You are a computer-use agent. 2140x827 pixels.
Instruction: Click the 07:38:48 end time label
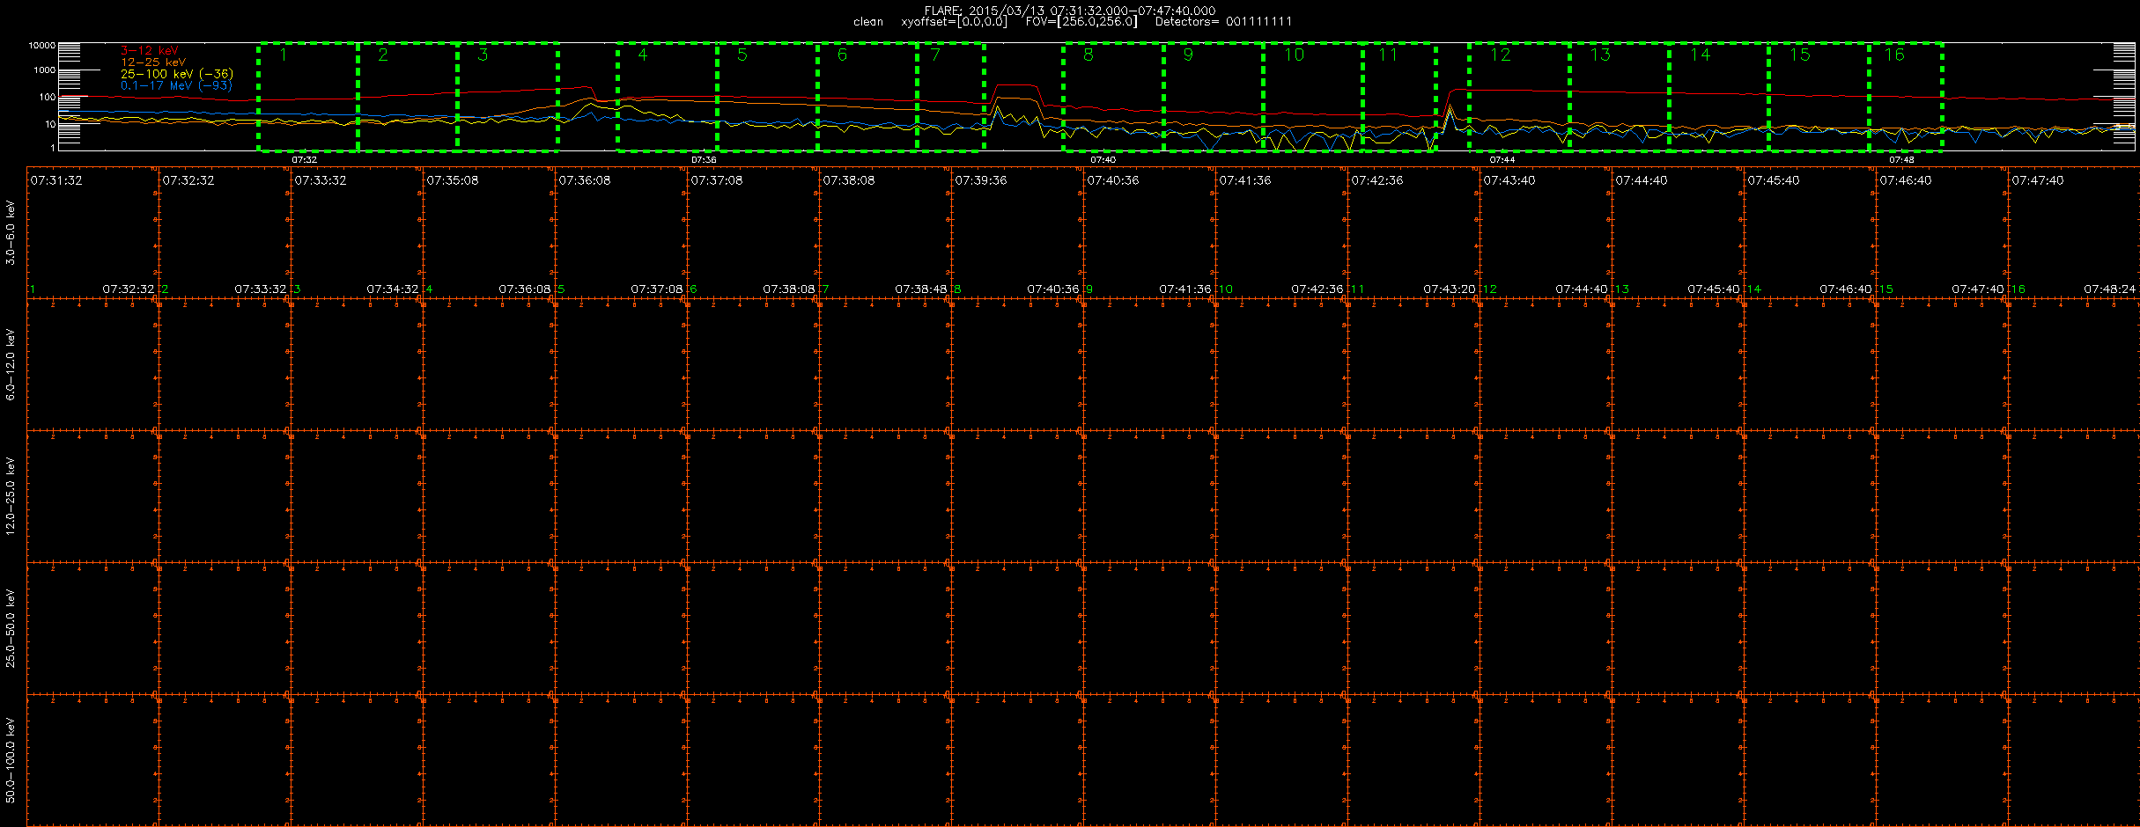click(921, 289)
